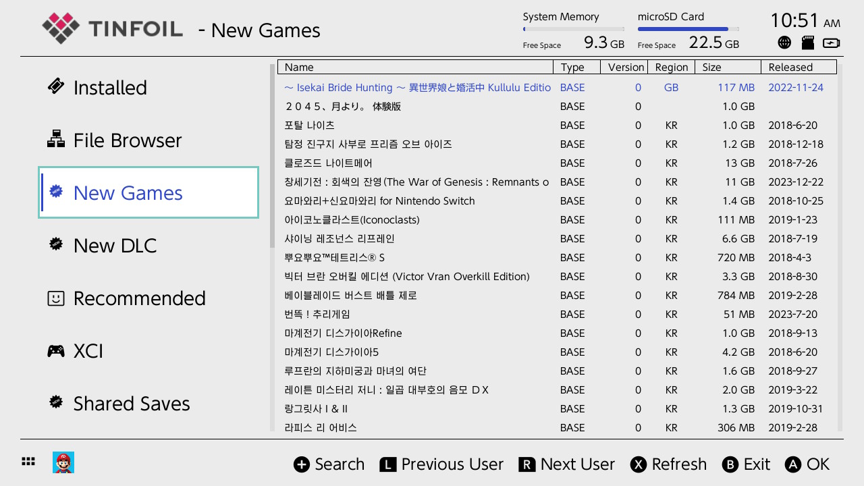Click the Tinfoil logo icon
Viewport: 864px width, 486px height.
(x=61, y=28)
